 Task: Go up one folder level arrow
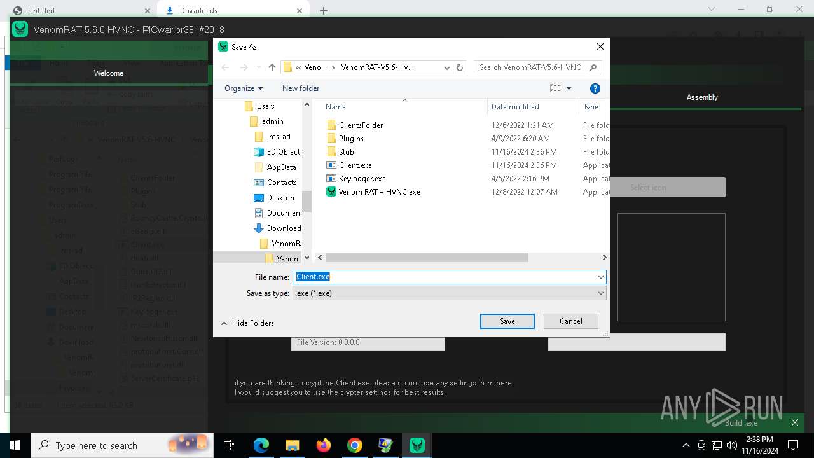coord(272,67)
